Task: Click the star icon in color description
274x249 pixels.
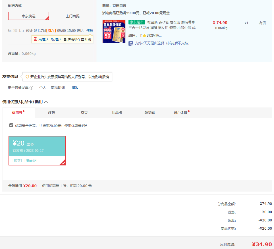Action: pyautogui.click(x=144, y=36)
